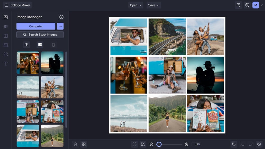265x149 pixels.
Task: Open the Image Manager sidebar icon
Action: click(x=6, y=17)
